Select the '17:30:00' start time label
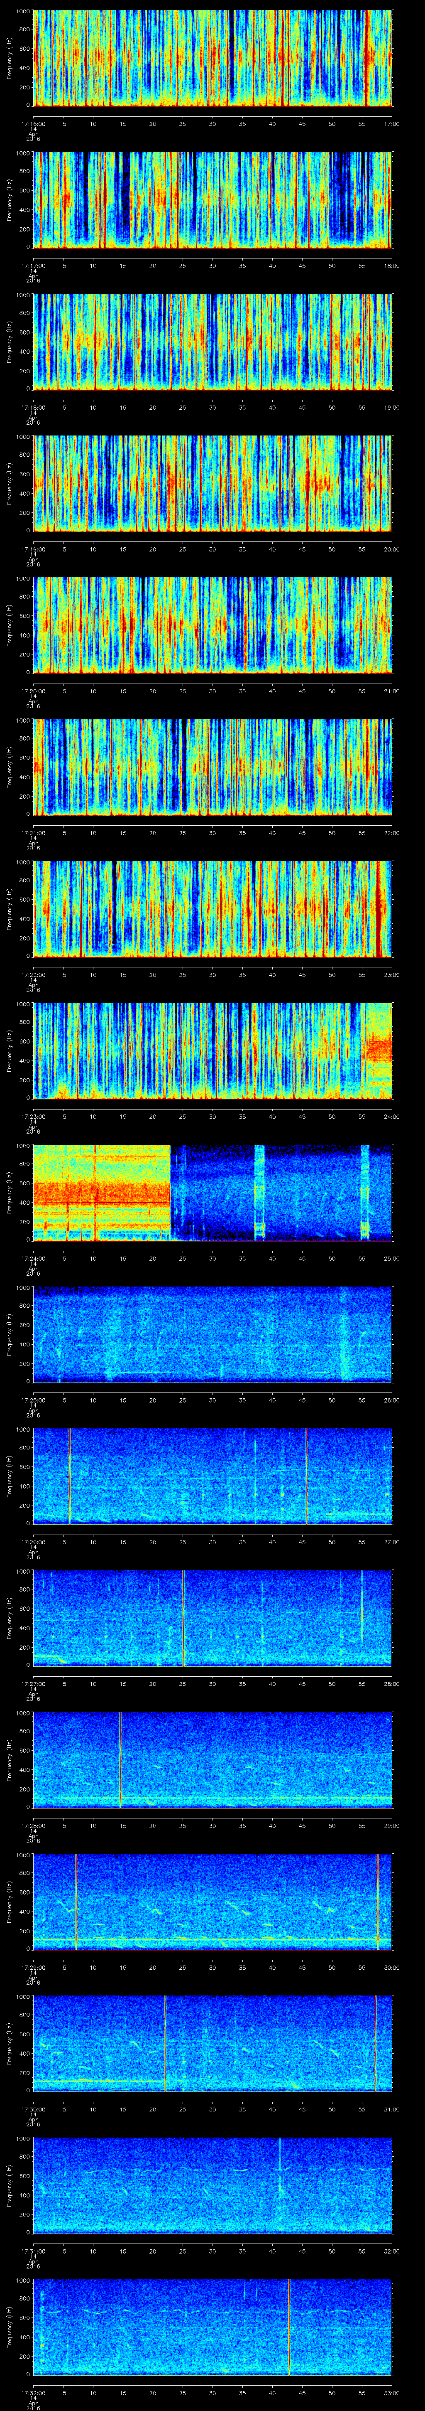 [x=33, y=2108]
